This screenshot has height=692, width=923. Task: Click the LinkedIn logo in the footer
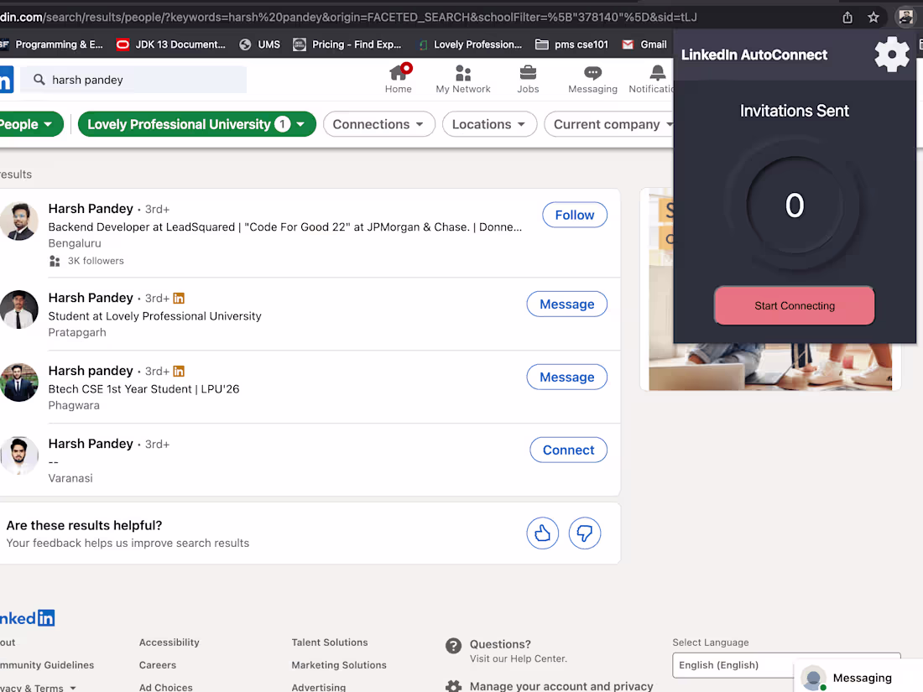(x=28, y=617)
